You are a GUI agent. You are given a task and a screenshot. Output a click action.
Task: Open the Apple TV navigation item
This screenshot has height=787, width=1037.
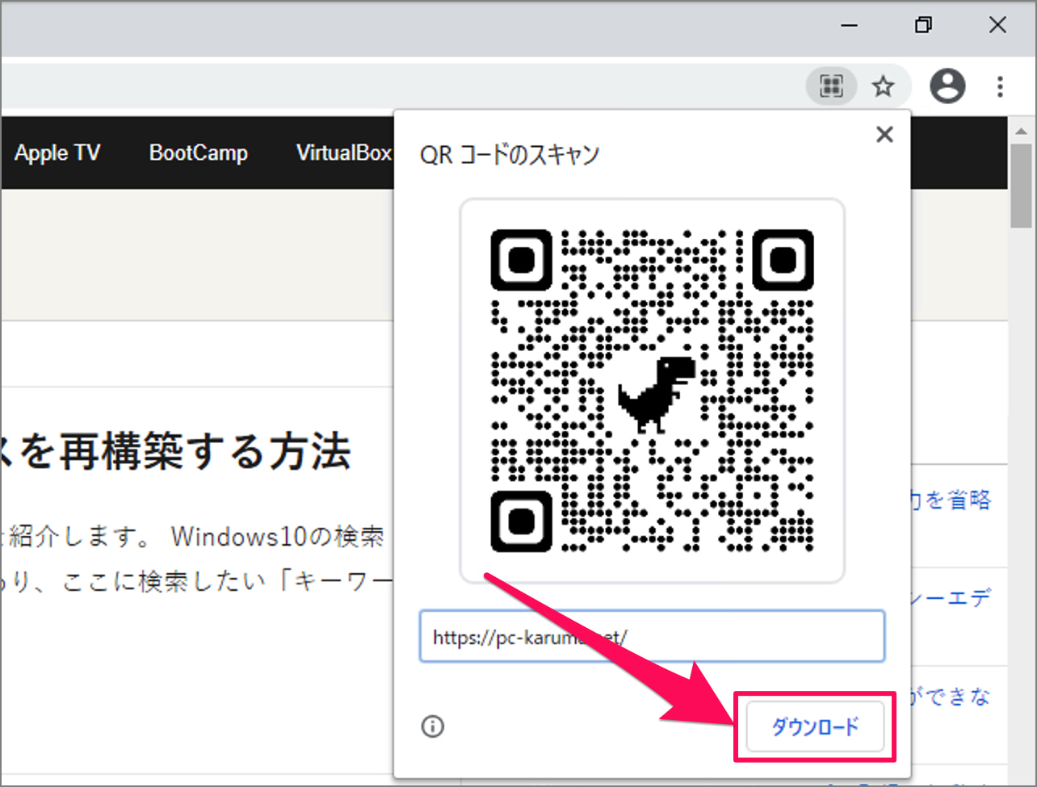pos(57,153)
